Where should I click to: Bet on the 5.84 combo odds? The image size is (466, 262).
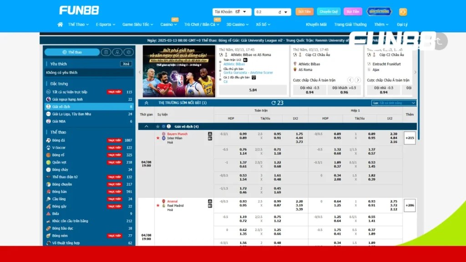pos(253,90)
